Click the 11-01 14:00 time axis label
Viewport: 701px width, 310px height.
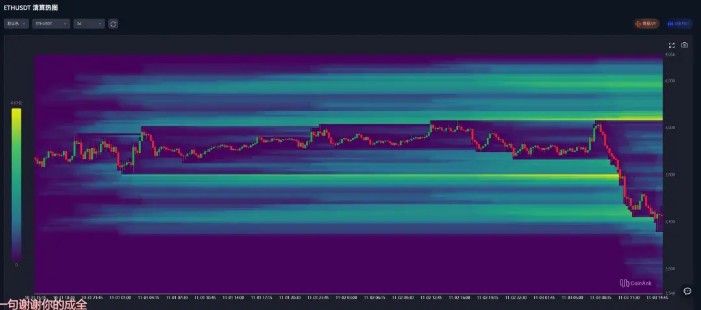click(234, 298)
